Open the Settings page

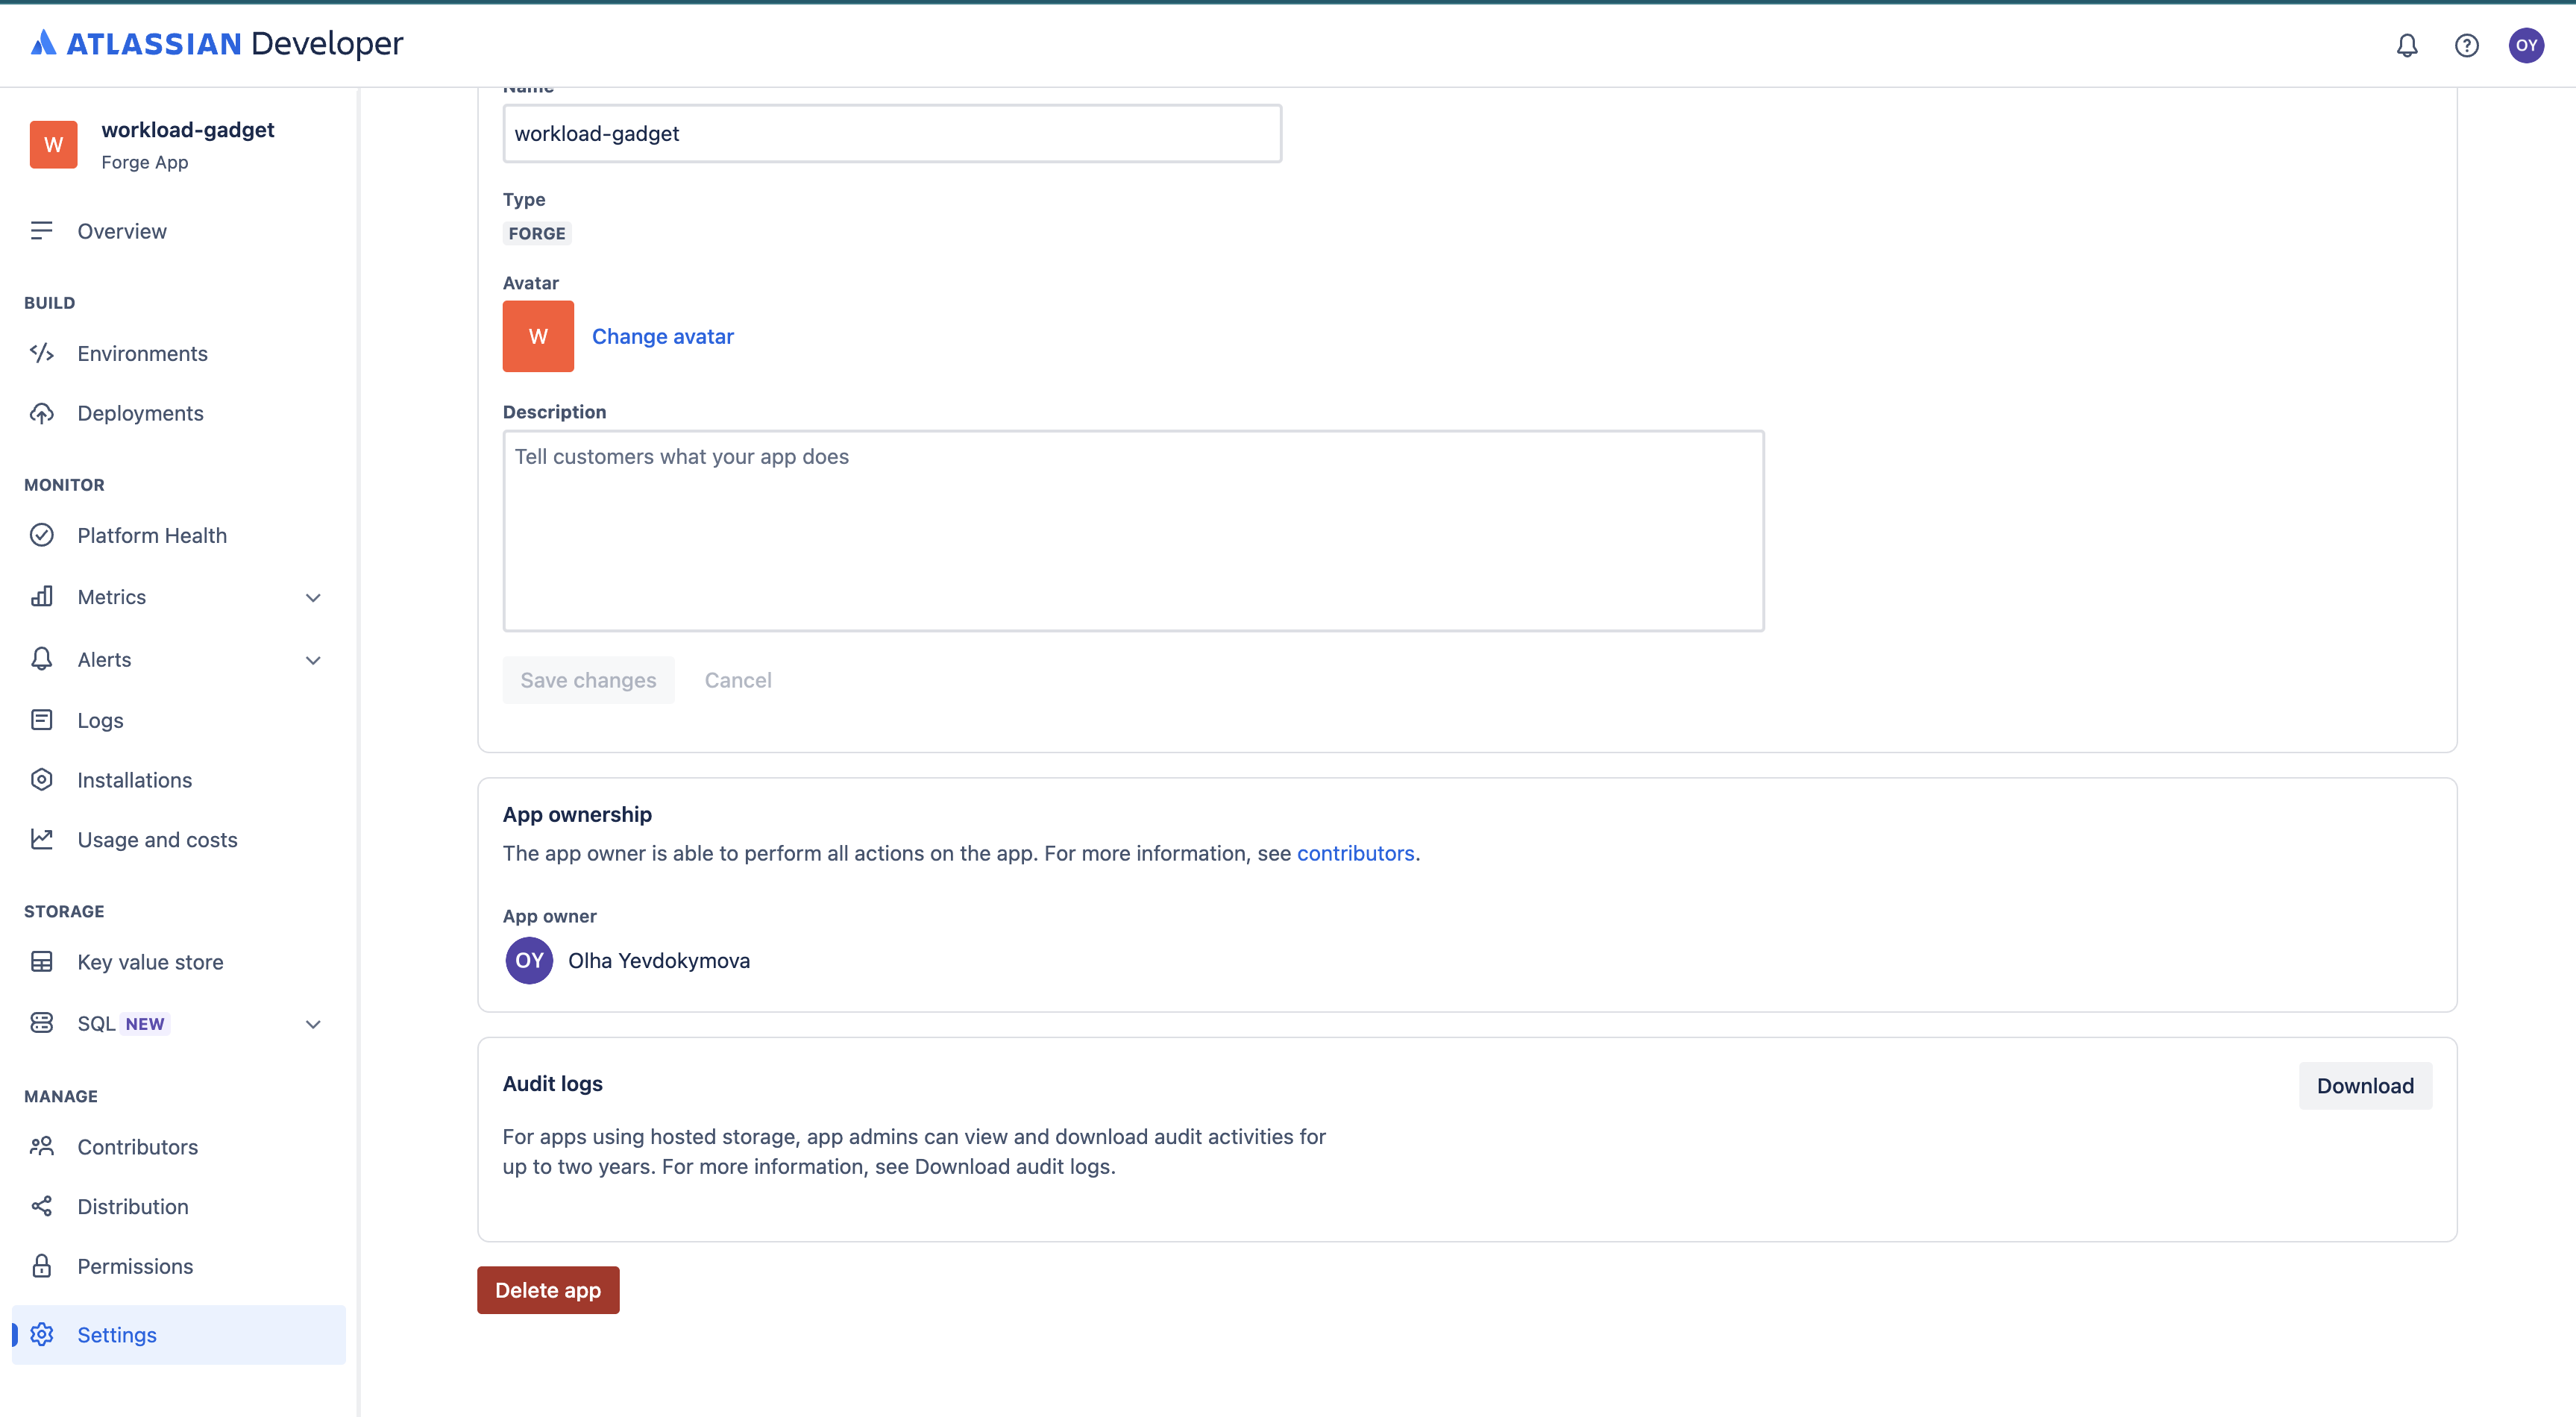tap(117, 1334)
